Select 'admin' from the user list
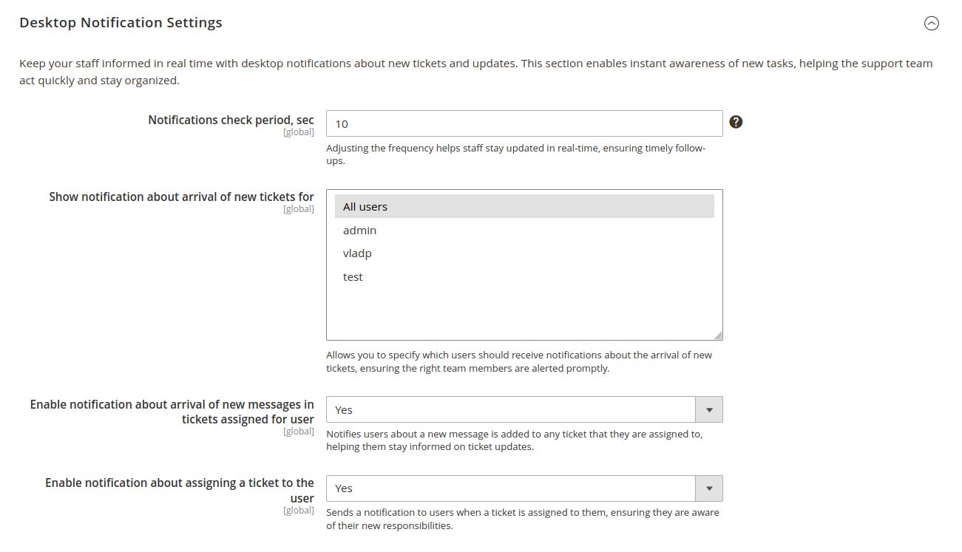 [359, 230]
